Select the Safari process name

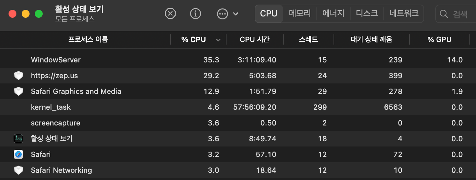[x=41, y=154]
